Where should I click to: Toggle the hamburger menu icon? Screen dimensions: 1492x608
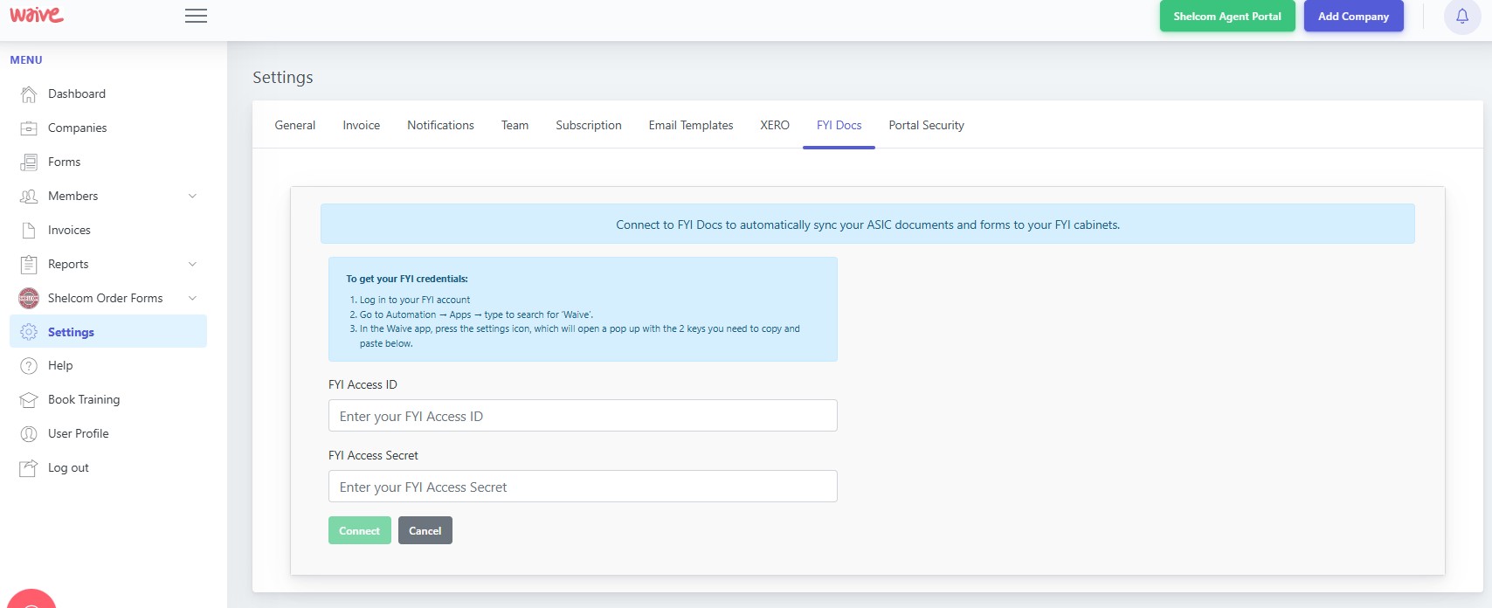197,16
